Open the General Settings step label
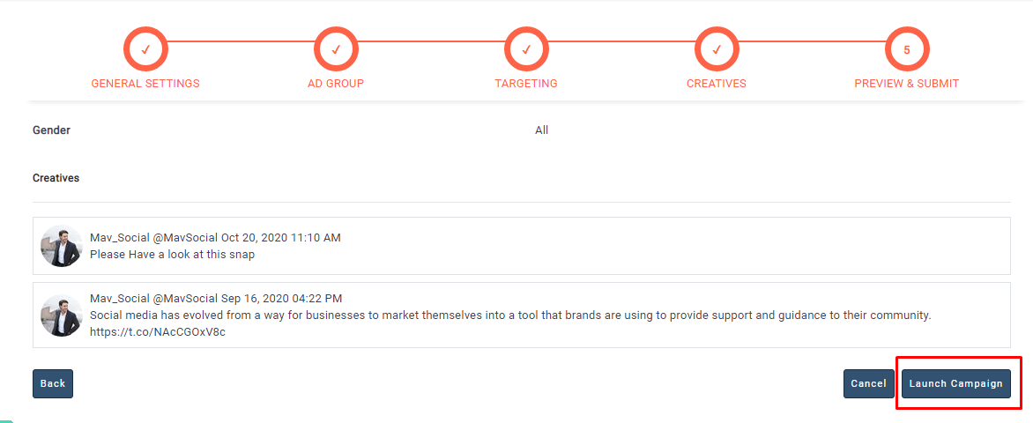 tap(145, 84)
